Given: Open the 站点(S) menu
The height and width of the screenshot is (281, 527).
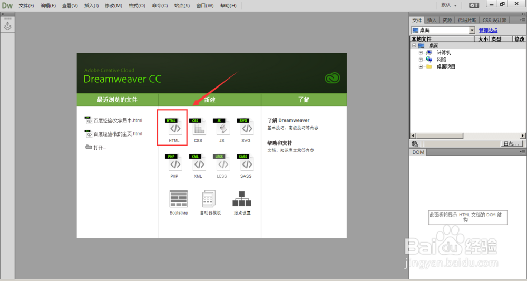Looking at the screenshot, I should 182,6.
